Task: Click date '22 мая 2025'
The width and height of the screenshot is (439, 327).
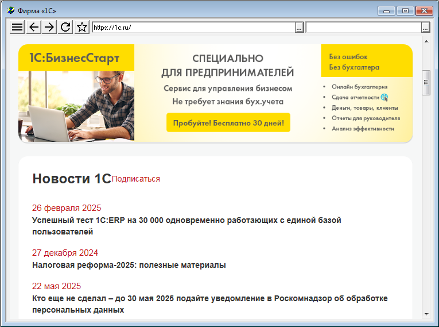Action: tap(56, 286)
